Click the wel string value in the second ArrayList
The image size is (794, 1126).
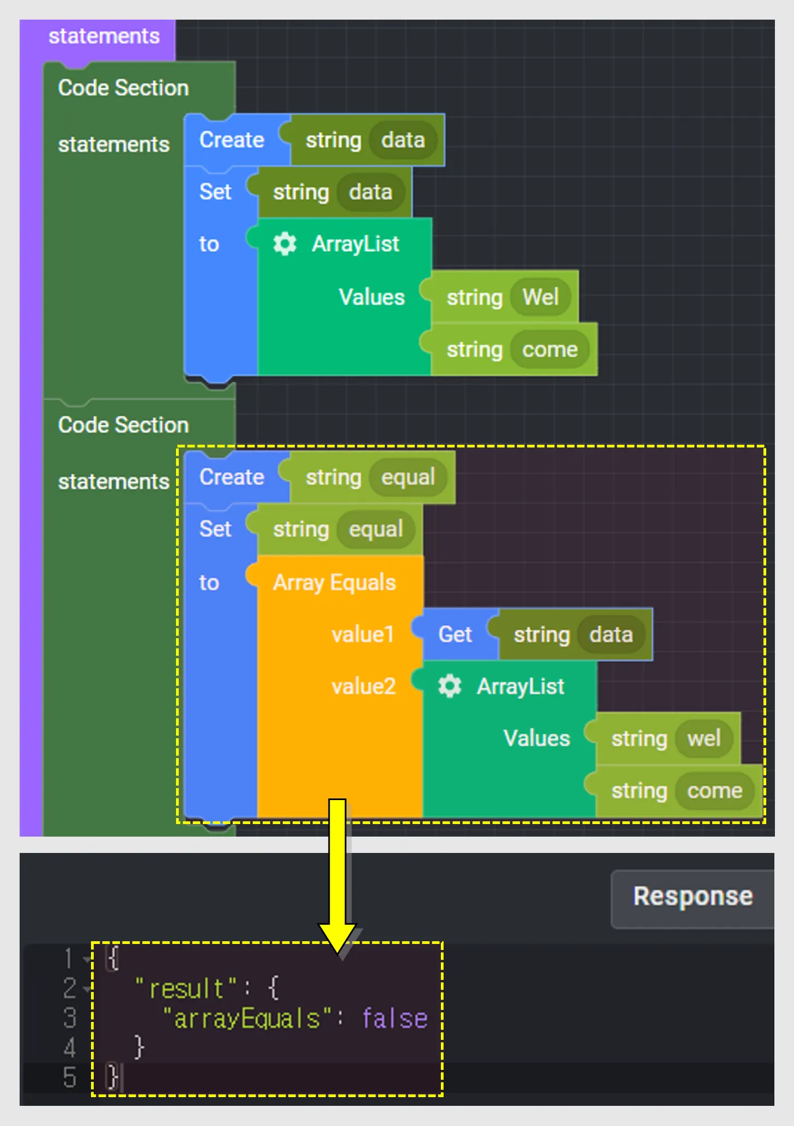(x=704, y=738)
